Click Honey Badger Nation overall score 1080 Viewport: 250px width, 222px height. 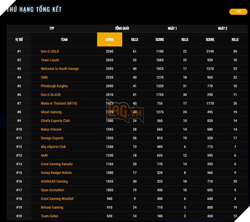tap(110, 173)
